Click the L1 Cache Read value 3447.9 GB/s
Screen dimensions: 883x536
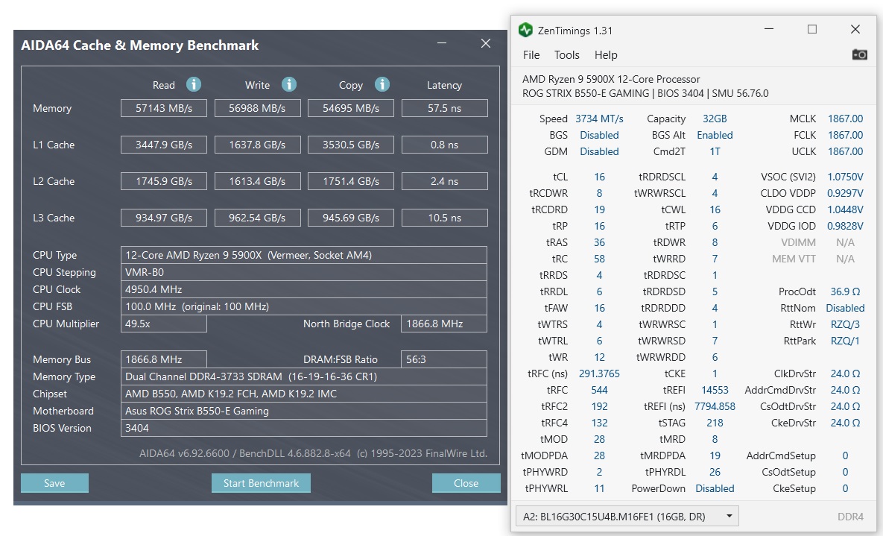click(164, 145)
